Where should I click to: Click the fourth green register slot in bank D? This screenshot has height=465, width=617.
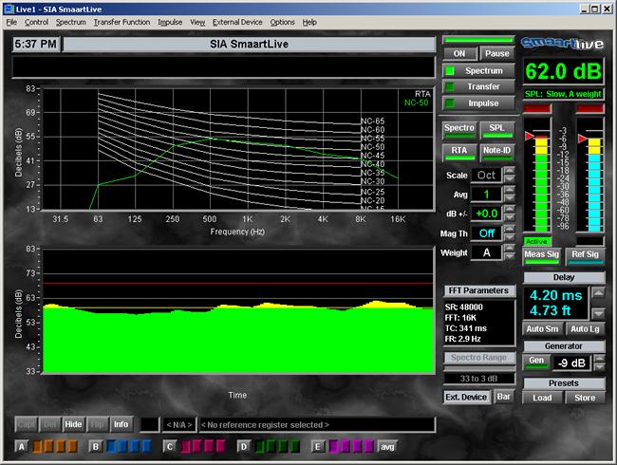click(x=295, y=447)
